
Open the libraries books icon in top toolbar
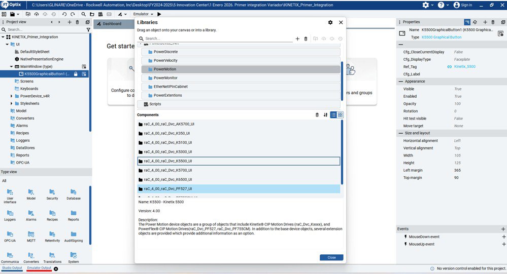100,14
